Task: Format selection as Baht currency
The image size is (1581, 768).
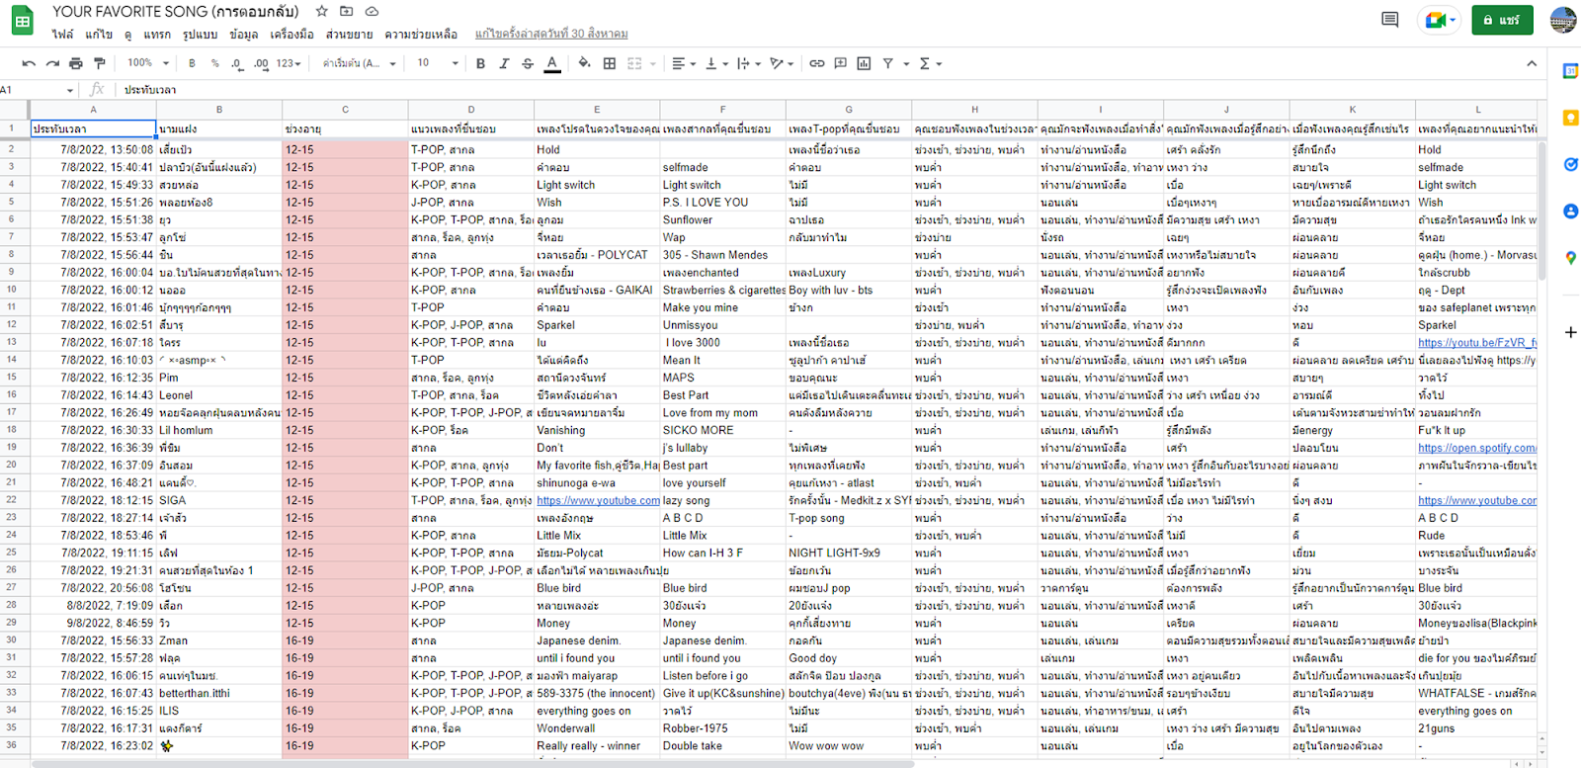Action: [192, 63]
